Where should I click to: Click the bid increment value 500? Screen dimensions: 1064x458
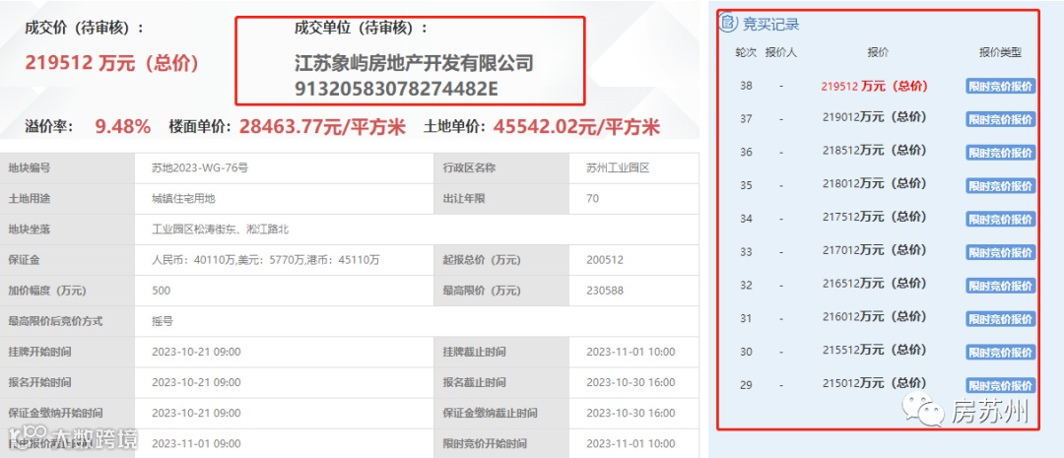point(162,291)
